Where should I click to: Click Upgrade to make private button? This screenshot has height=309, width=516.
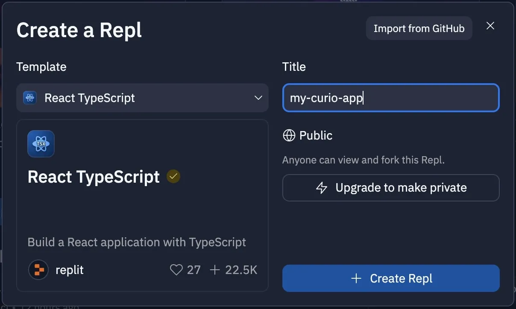coord(391,188)
